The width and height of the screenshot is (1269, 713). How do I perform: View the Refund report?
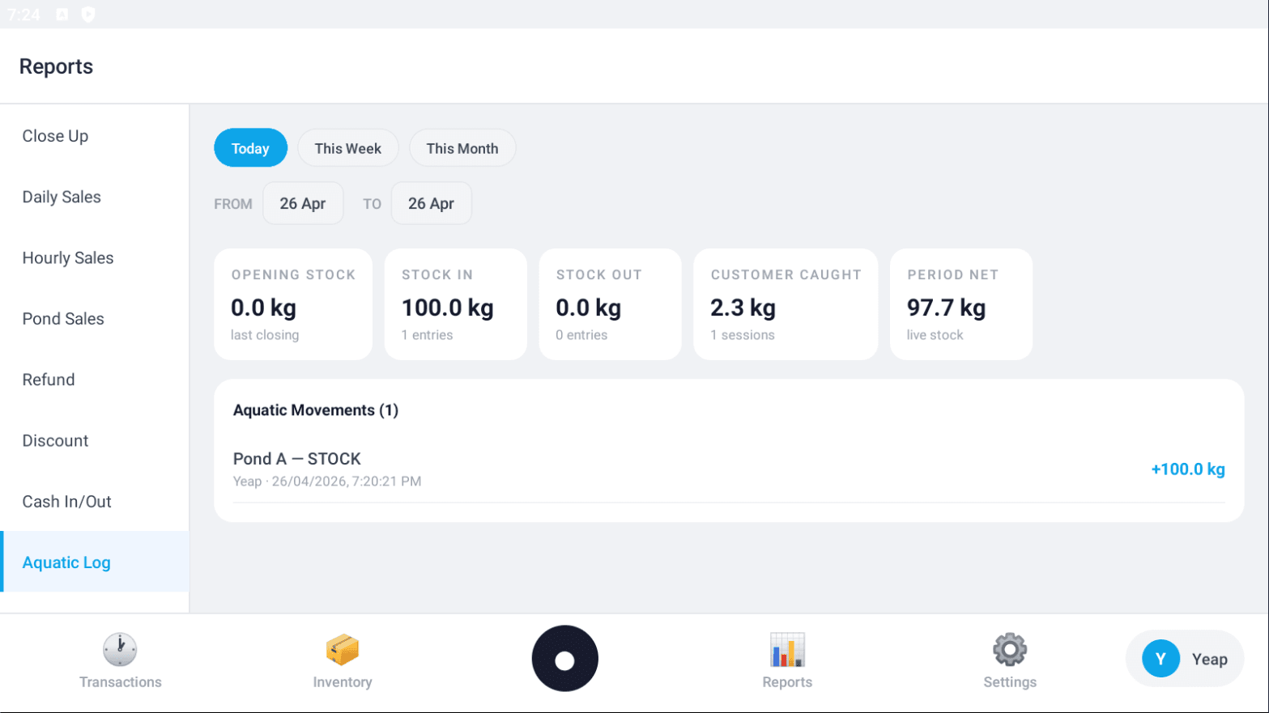click(x=49, y=380)
